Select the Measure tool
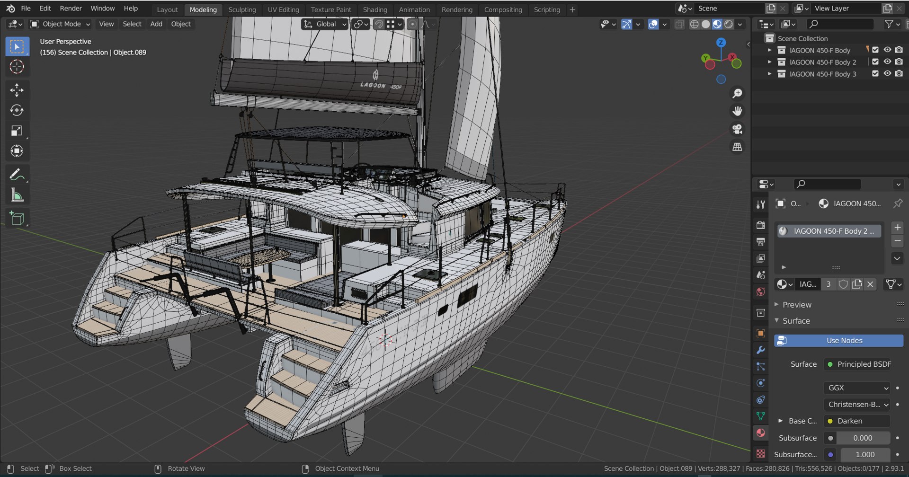The height and width of the screenshot is (477, 909). click(17, 195)
